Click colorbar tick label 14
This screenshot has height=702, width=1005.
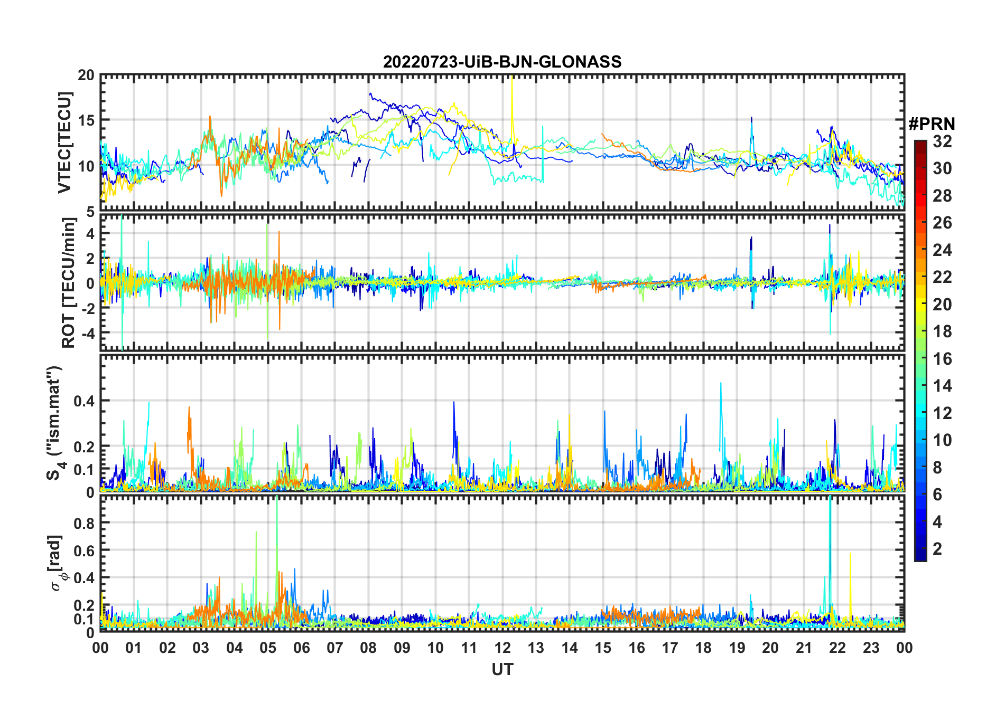(942, 386)
